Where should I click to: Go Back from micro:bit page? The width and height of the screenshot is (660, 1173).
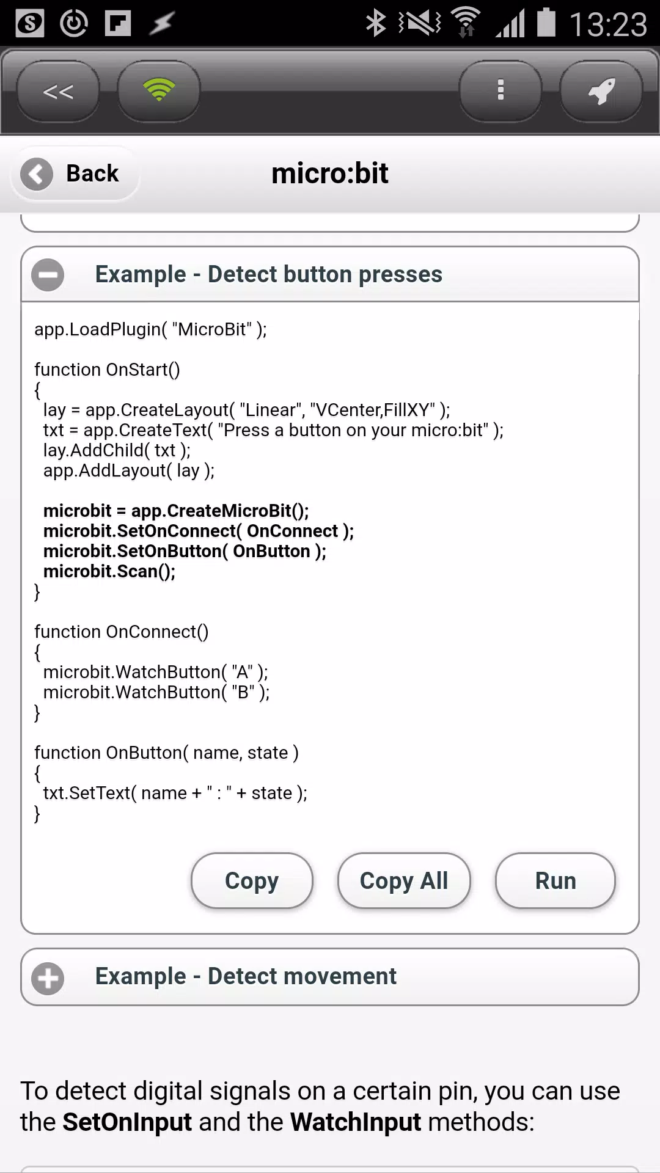pyautogui.click(x=75, y=174)
